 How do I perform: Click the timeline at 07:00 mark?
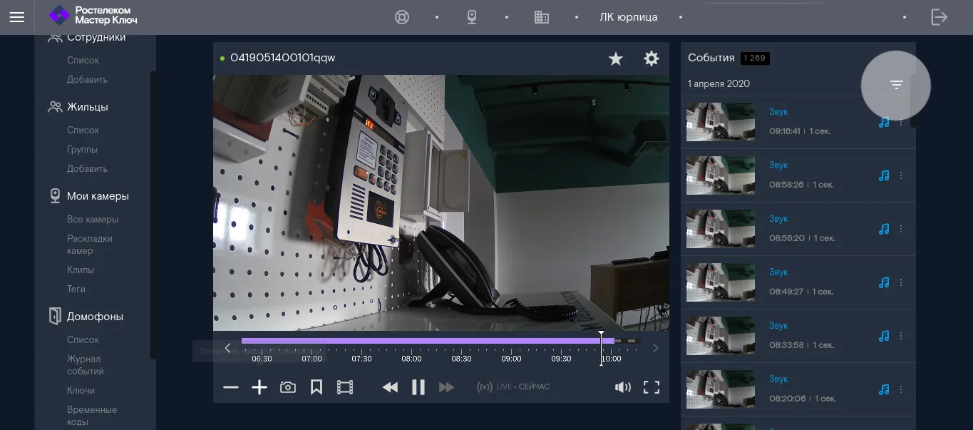click(312, 359)
